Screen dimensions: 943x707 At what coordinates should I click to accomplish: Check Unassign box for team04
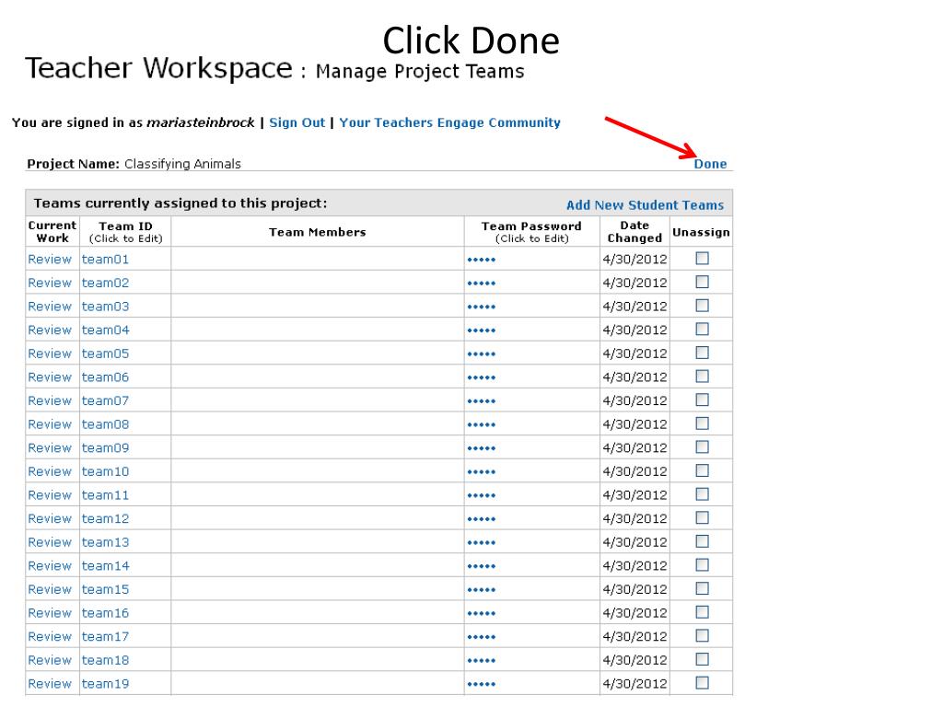tap(702, 329)
